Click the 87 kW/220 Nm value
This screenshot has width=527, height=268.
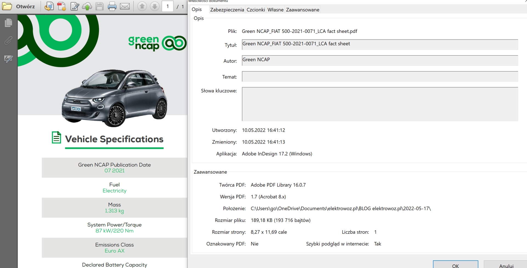[x=114, y=231]
